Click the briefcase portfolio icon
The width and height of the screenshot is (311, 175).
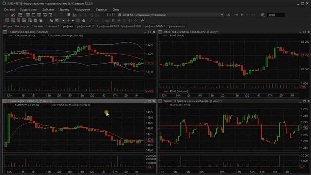(35, 20)
